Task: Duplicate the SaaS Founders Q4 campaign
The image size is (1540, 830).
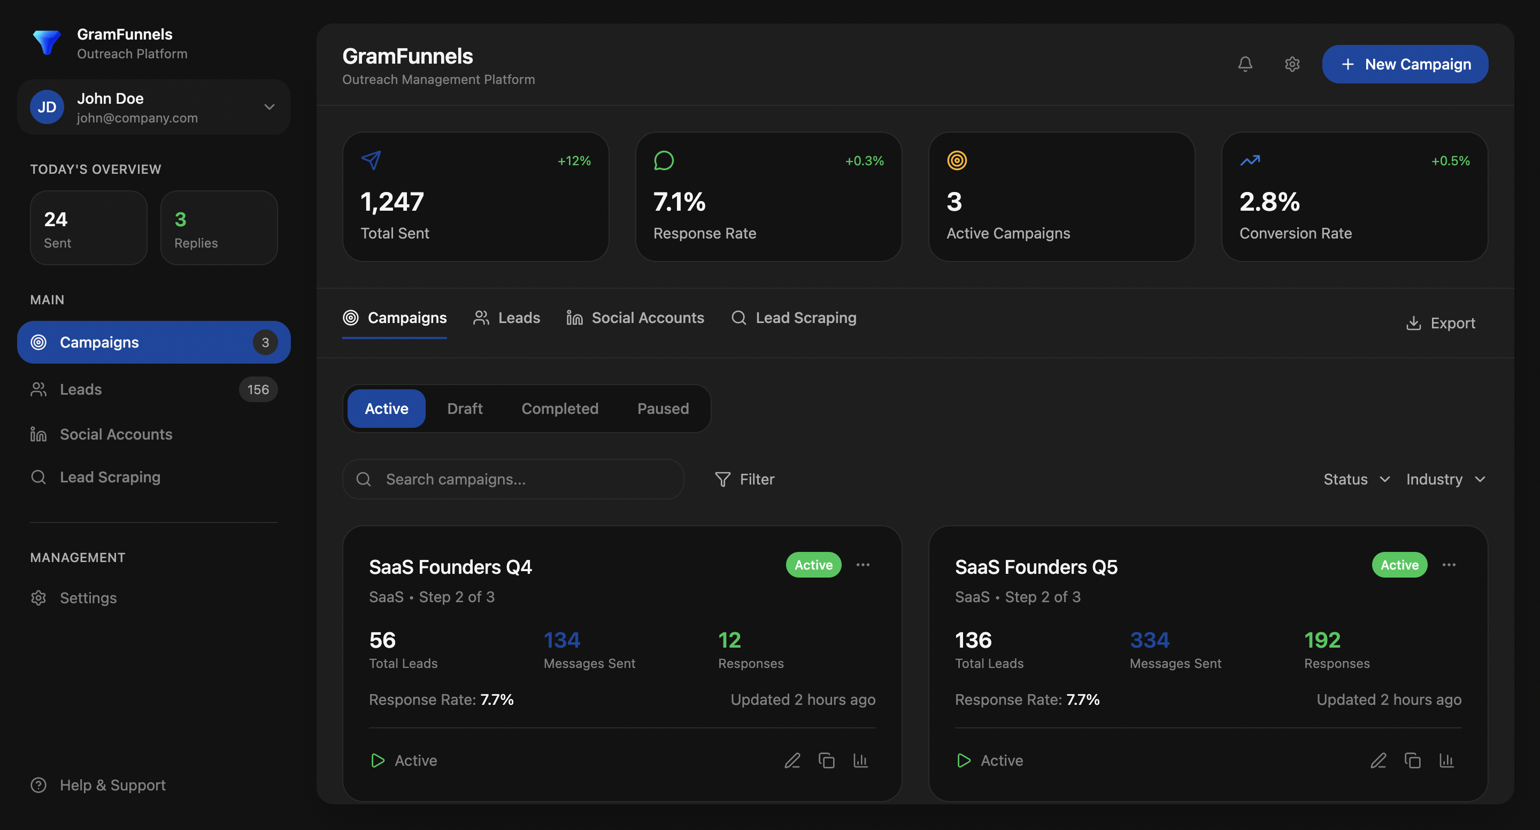Action: point(826,760)
